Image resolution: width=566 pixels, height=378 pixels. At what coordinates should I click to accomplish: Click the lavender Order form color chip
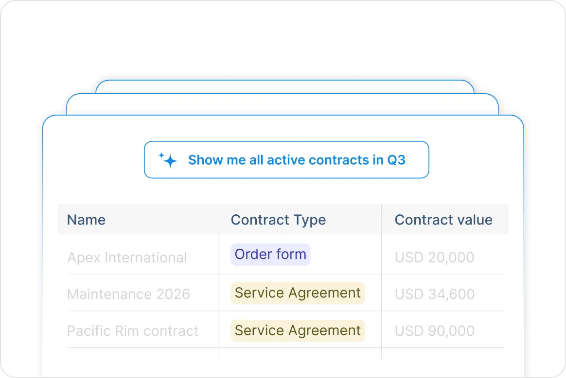[x=270, y=254]
